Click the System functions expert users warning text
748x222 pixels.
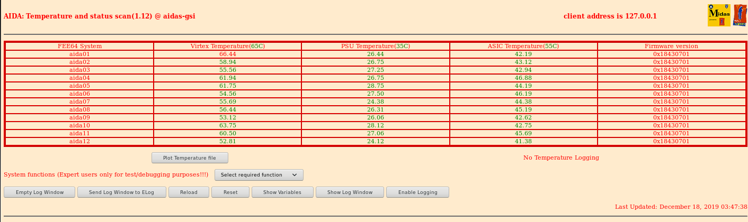pyautogui.click(x=106, y=175)
